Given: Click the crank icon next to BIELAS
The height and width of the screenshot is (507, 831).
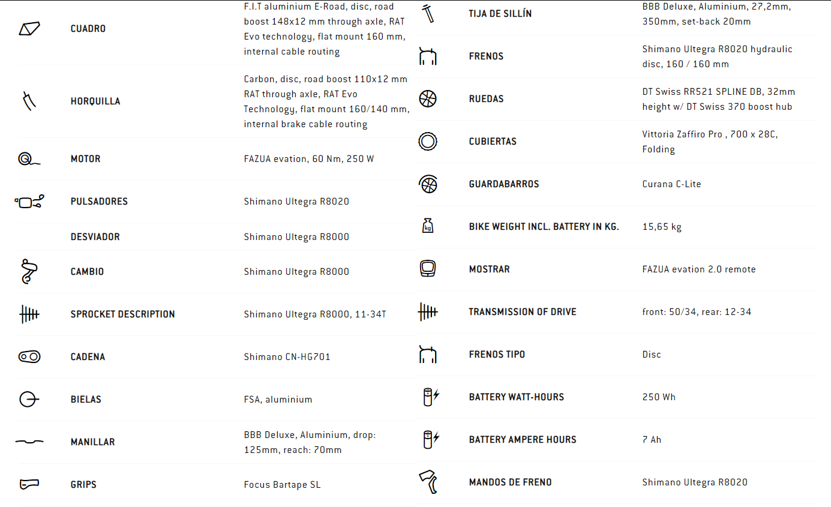Looking at the screenshot, I should tap(29, 399).
